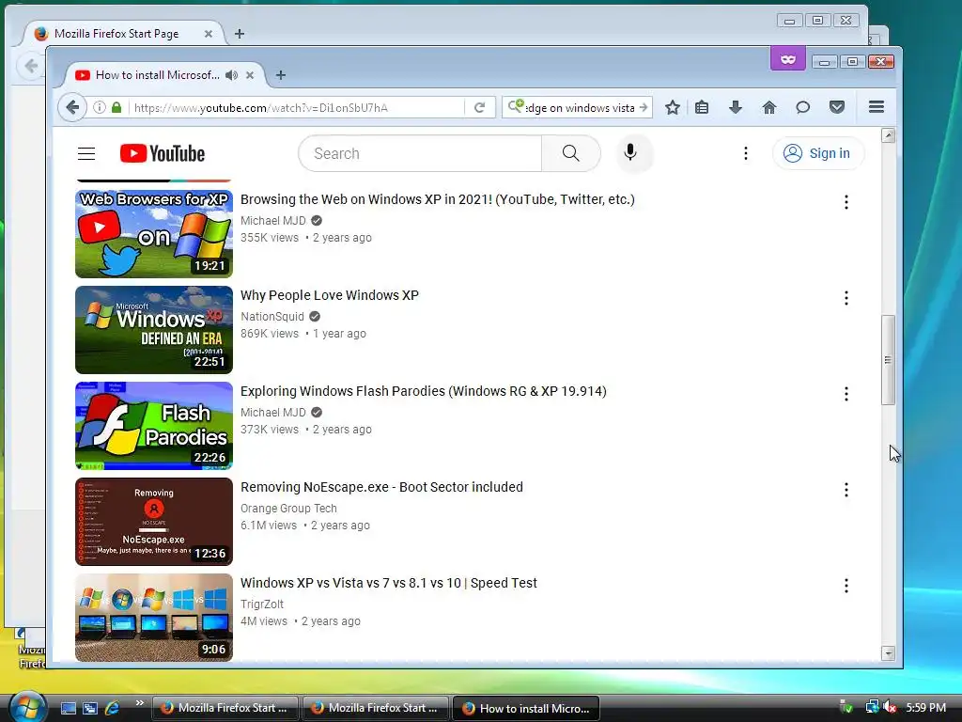Open YouTube settings three-dot menu

pyautogui.click(x=745, y=153)
